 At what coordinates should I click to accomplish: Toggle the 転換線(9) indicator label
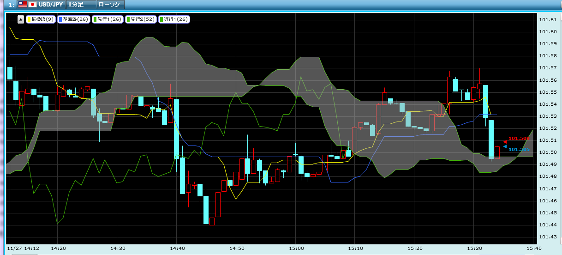pyautogui.click(x=41, y=19)
